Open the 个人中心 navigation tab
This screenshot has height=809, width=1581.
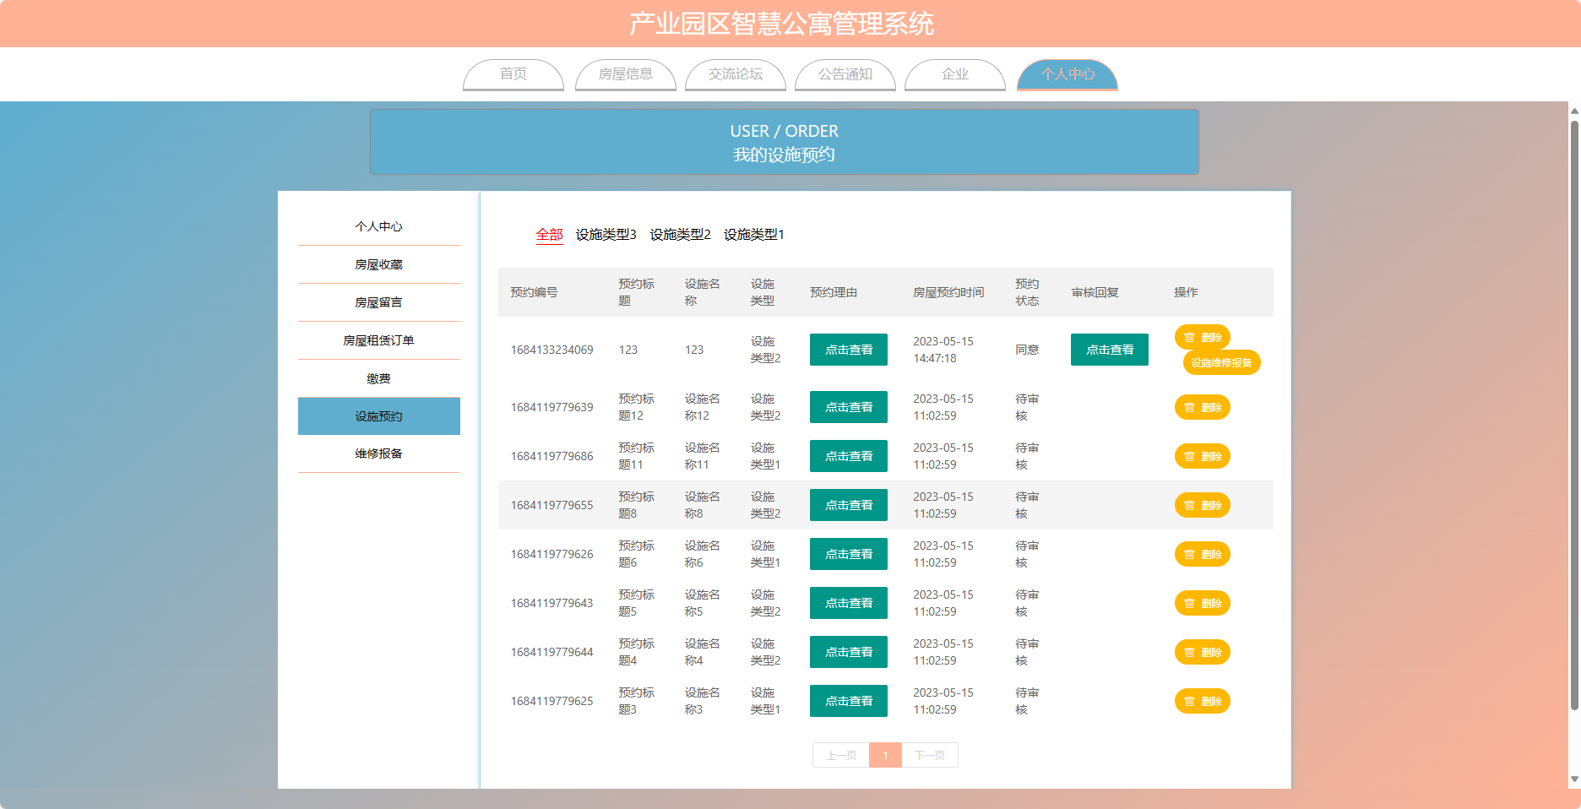click(x=1068, y=74)
